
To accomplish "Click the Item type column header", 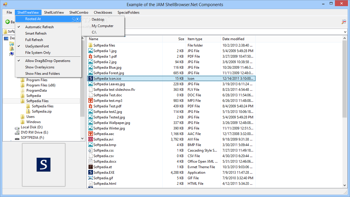I will tap(203, 39).
